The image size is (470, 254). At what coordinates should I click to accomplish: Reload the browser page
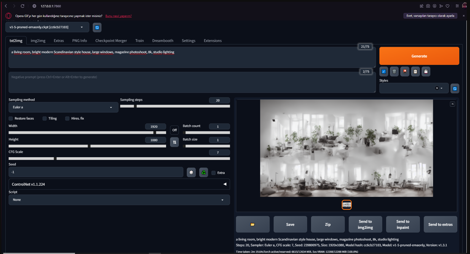(23, 6)
